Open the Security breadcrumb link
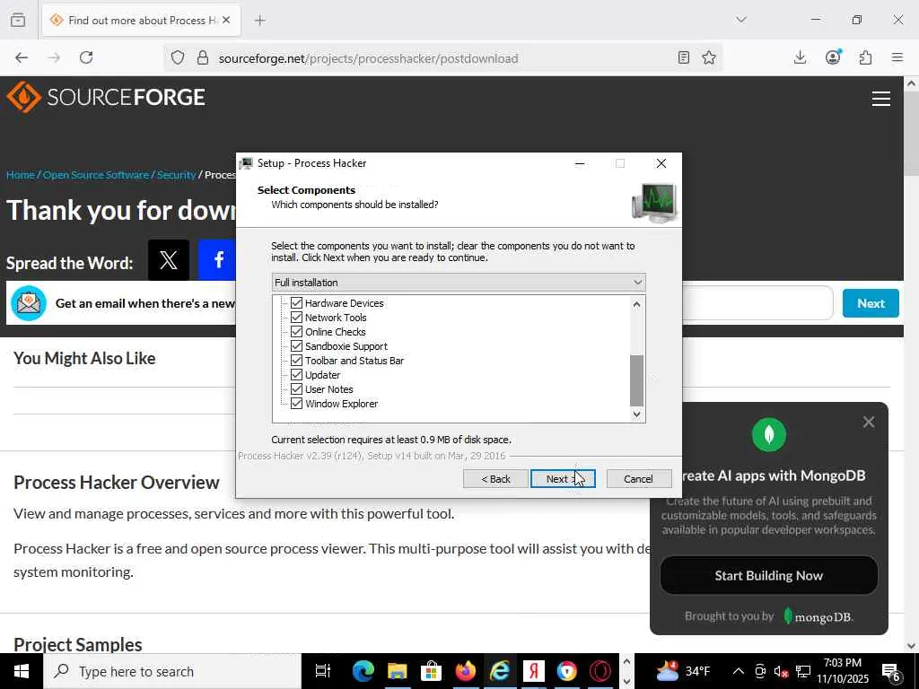This screenshot has width=919, height=689. click(x=177, y=175)
